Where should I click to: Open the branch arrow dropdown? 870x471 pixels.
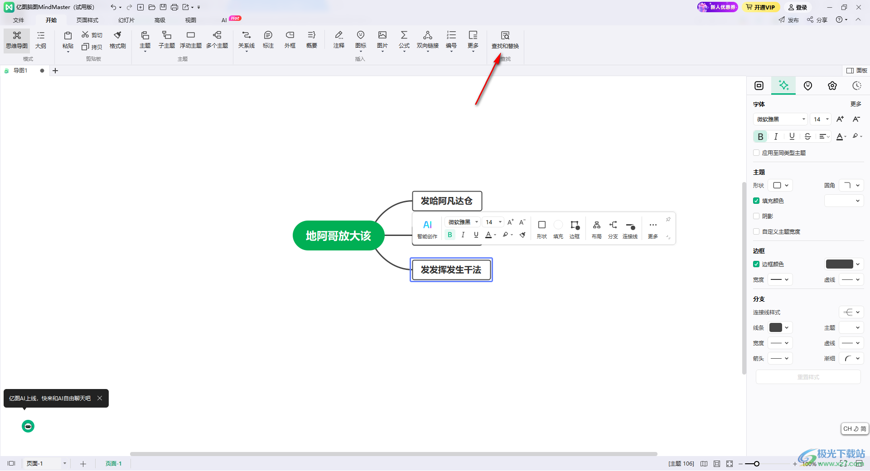coord(780,358)
